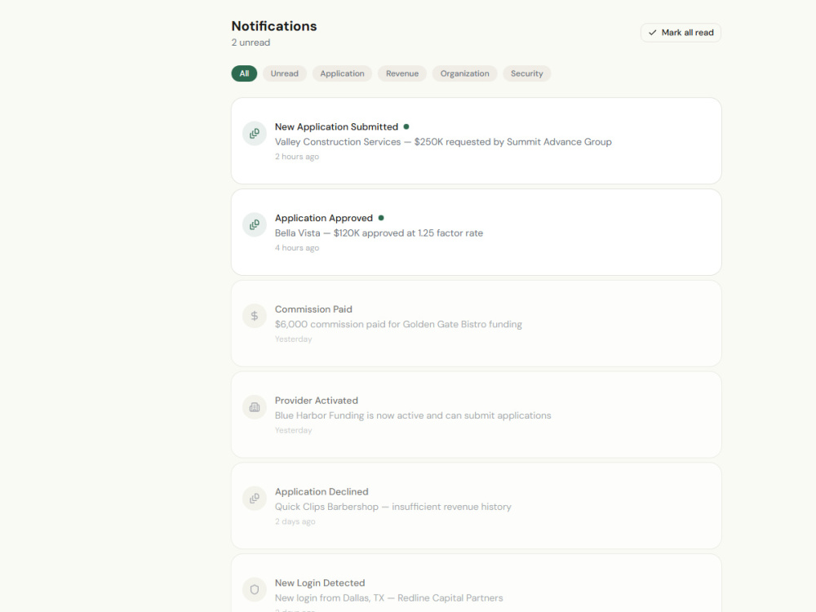Image resolution: width=816 pixels, height=612 pixels.
Task: Switch to the Application filter
Action: point(342,73)
